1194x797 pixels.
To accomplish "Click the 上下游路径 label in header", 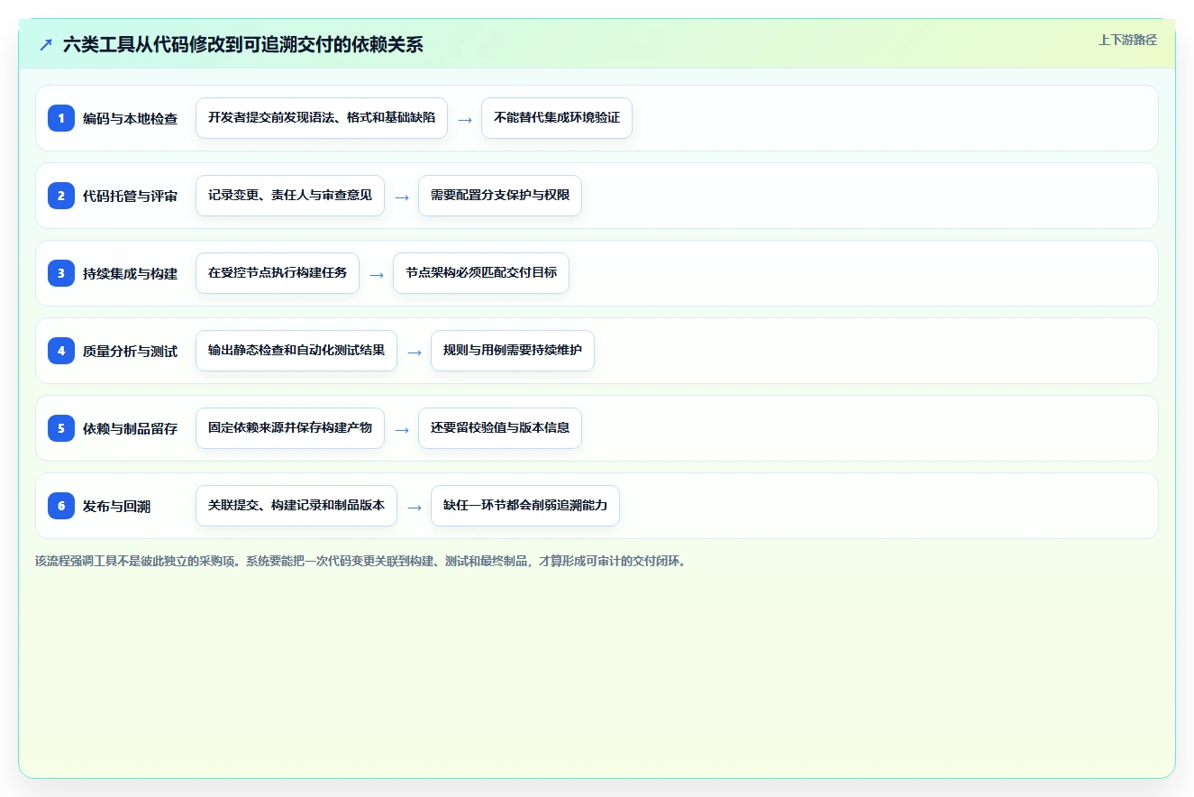I will click(1127, 40).
